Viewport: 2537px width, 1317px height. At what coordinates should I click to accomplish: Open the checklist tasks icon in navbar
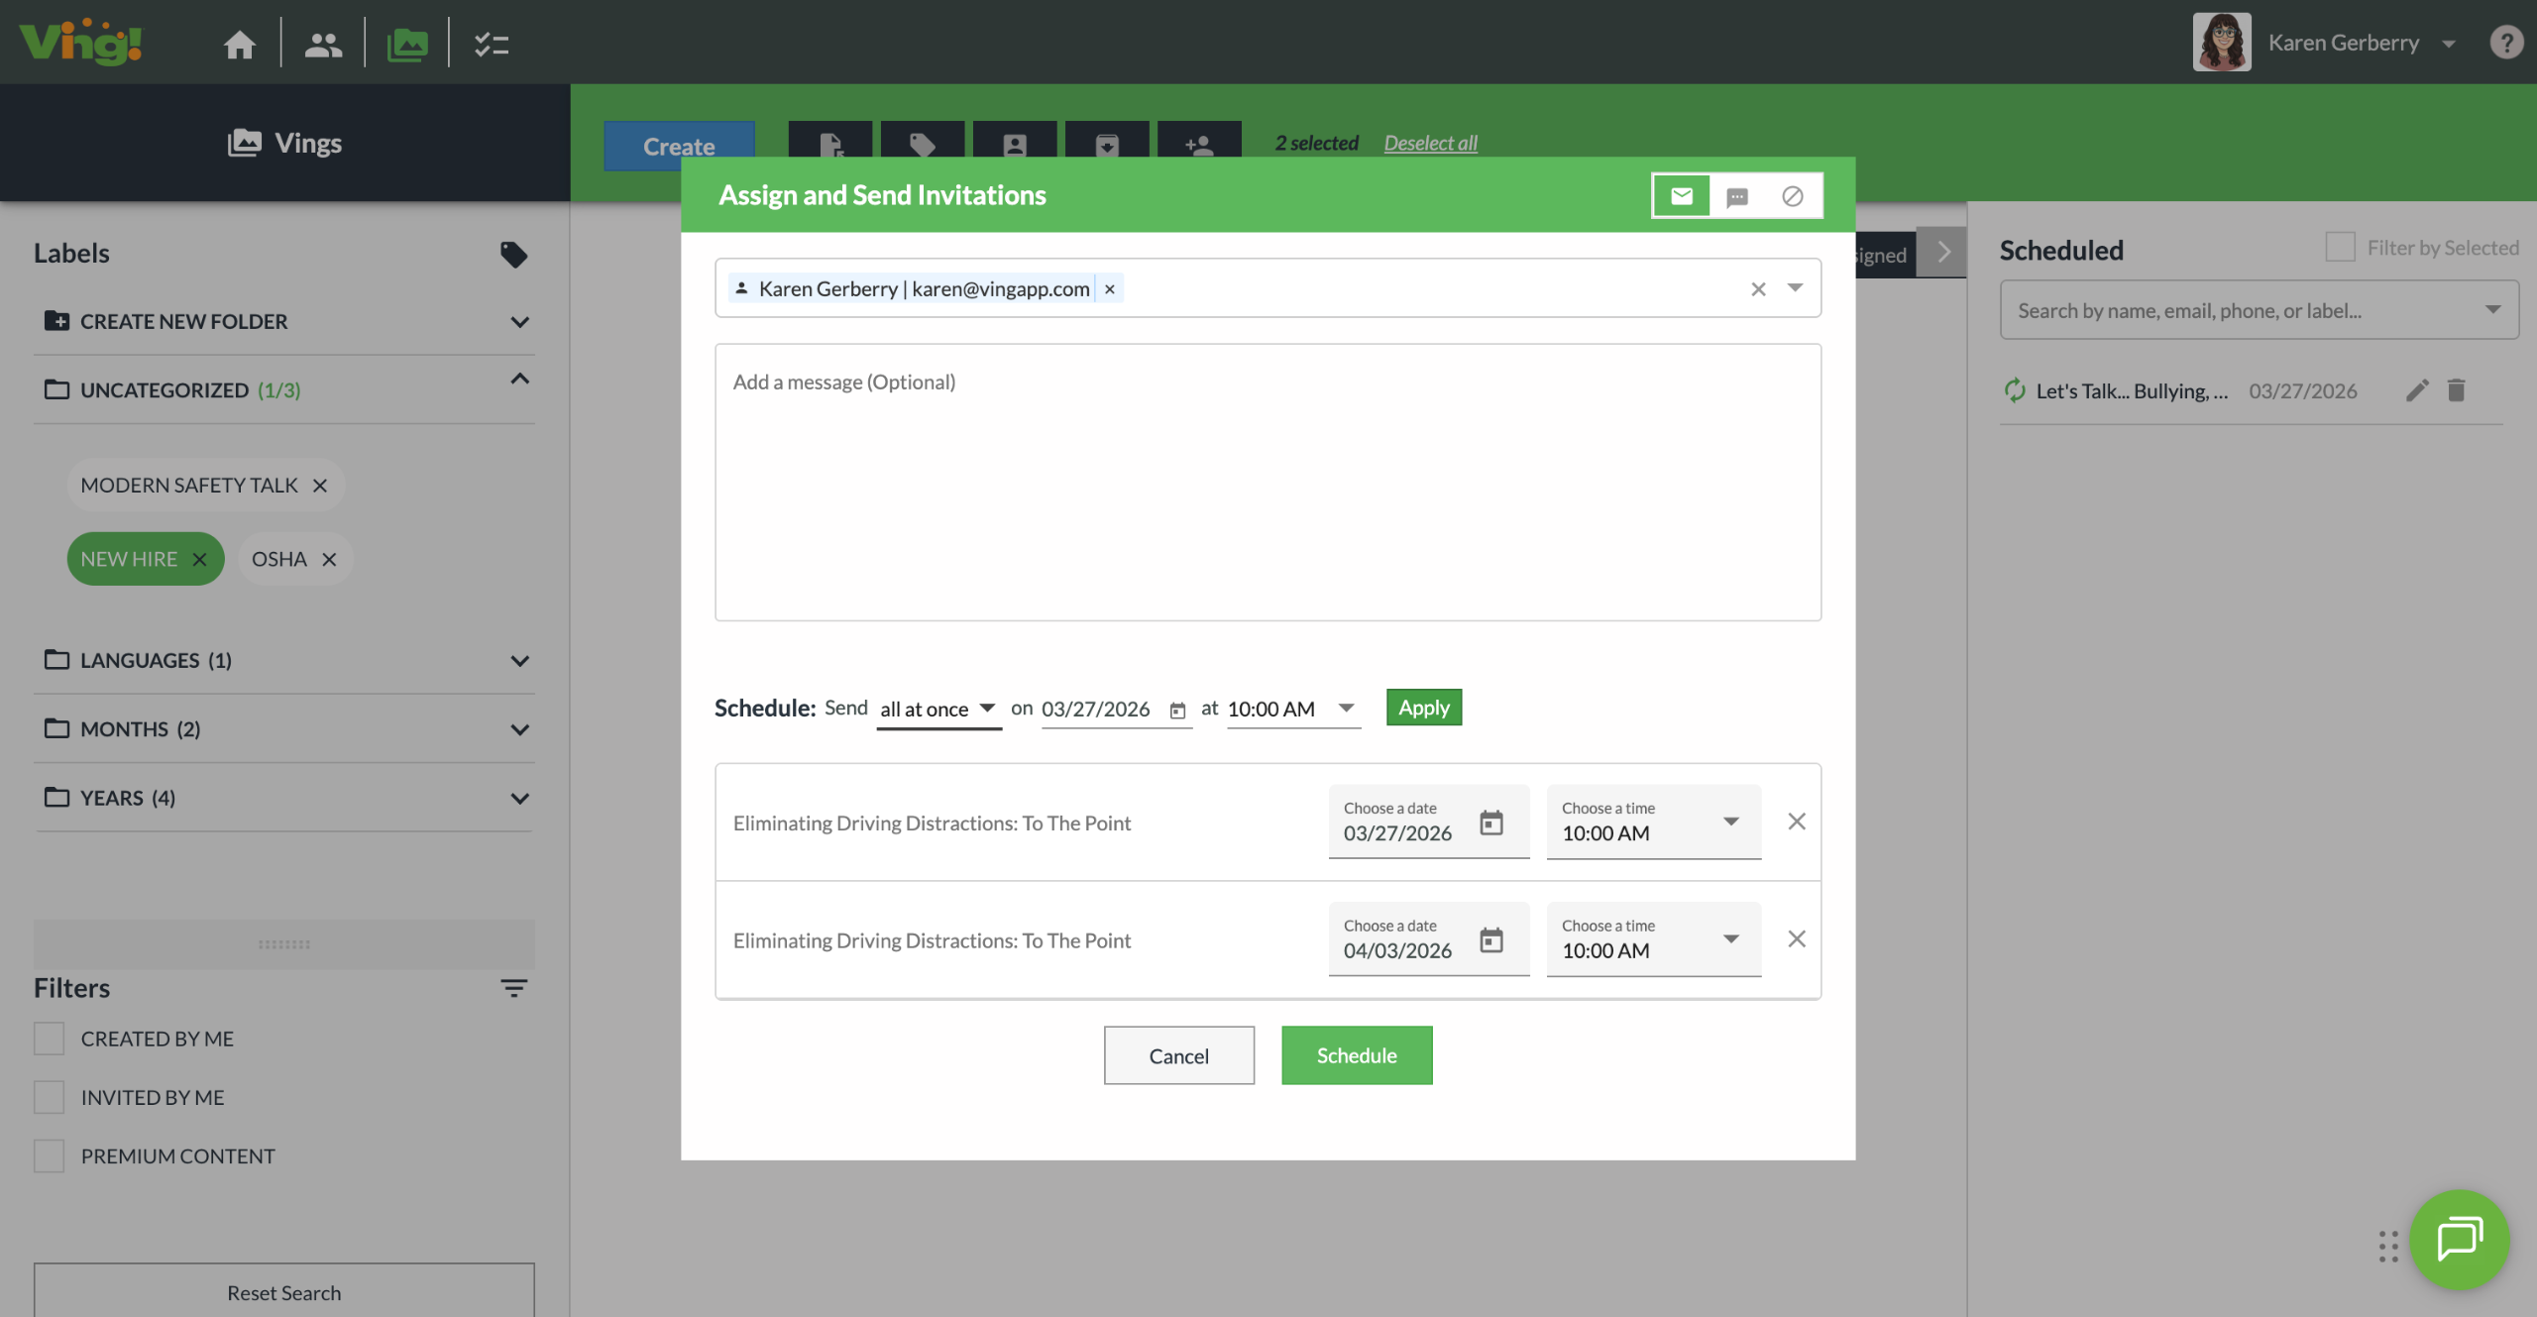pos(491,44)
